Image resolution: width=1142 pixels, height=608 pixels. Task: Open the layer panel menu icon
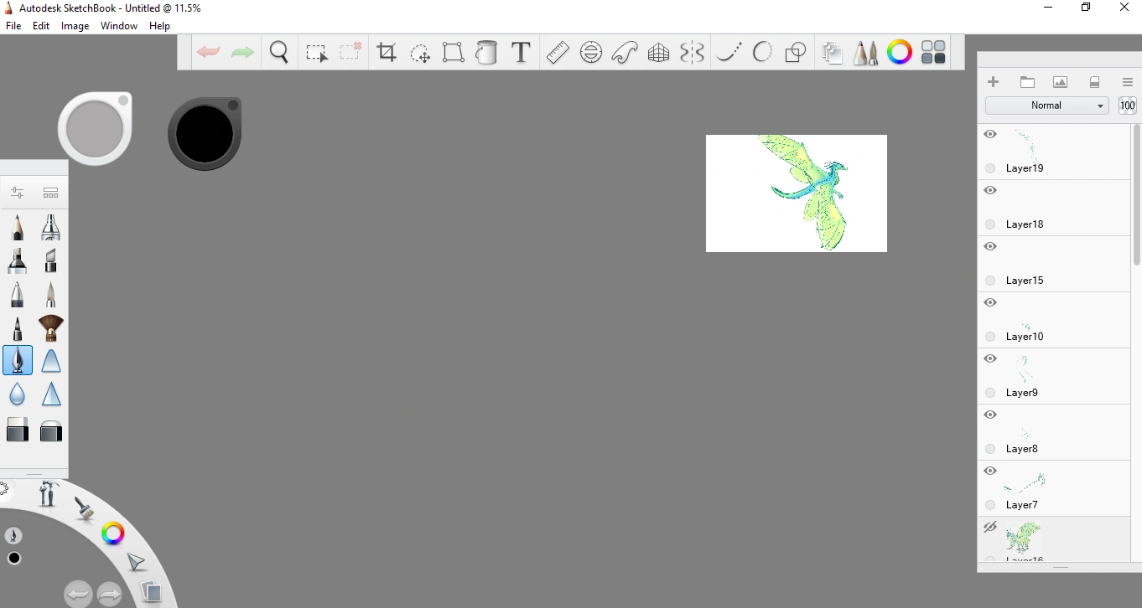1128,82
